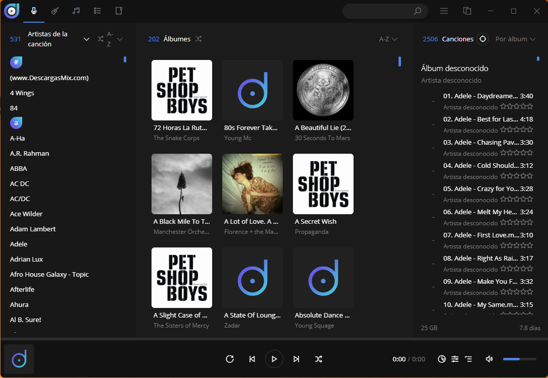Rate song 09 Make You Feel stars
Screen dimensions: 548x378
click(x=517, y=292)
